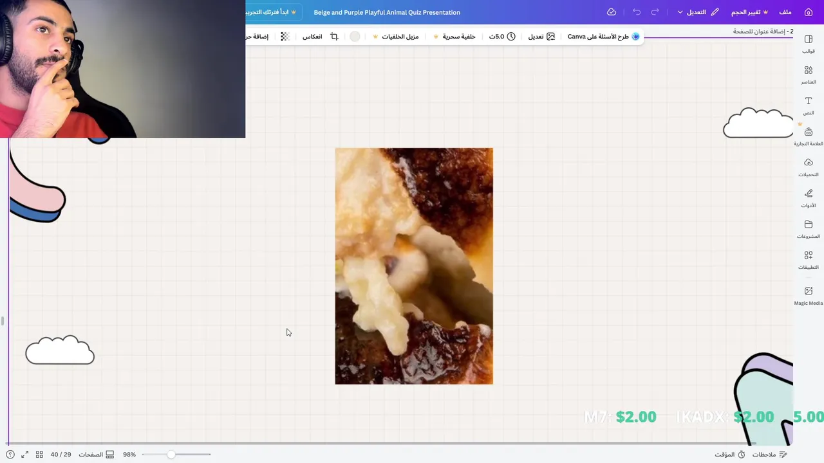The image size is (824, 463).
Task: Open the Brand (العلامة التجارية) sidebar panel
Action: [x=809, y=136]
